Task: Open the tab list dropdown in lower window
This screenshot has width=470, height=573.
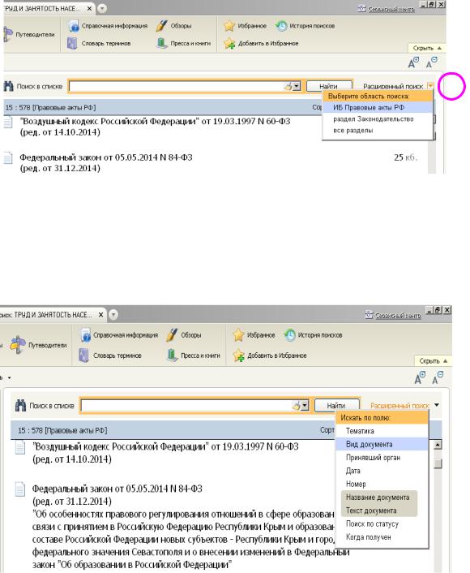Action: click(113, 315)
